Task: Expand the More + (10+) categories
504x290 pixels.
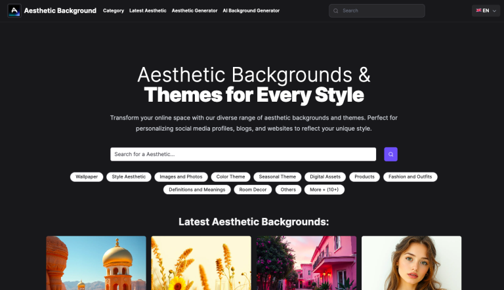Action: (324, 190)
